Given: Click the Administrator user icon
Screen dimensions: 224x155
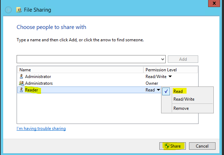Looking at the screenshot, I should [21, 77].
